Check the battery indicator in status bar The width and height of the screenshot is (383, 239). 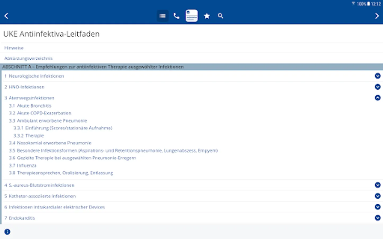[x=368, y=4]
